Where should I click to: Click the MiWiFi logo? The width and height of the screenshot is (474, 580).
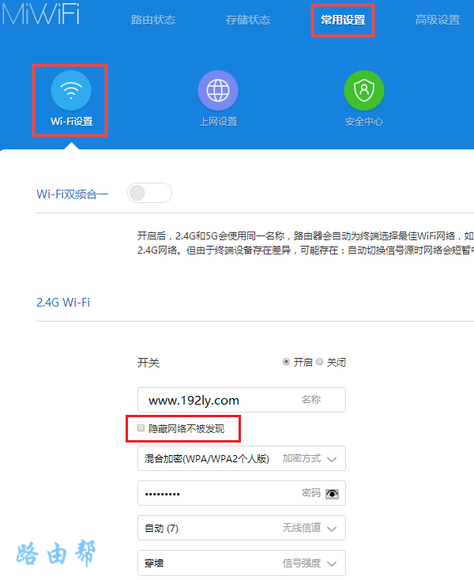(41, 16)
